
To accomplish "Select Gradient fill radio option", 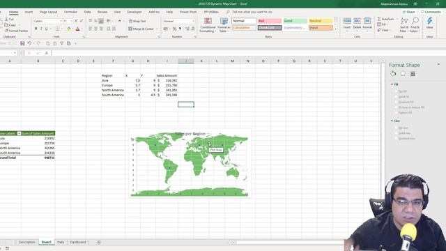I will tap(396, 102).
